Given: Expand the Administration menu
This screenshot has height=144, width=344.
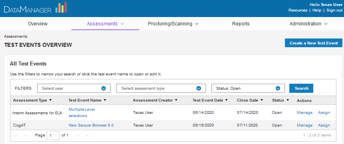Looking at the screenshot, I should pyautogui.click(x=308, y=24).
